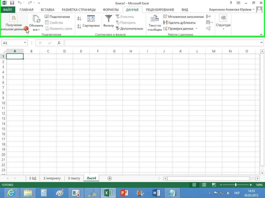Open Word from the taskbar
This screenshot has height=198, width=265.
tap(156, 193)
